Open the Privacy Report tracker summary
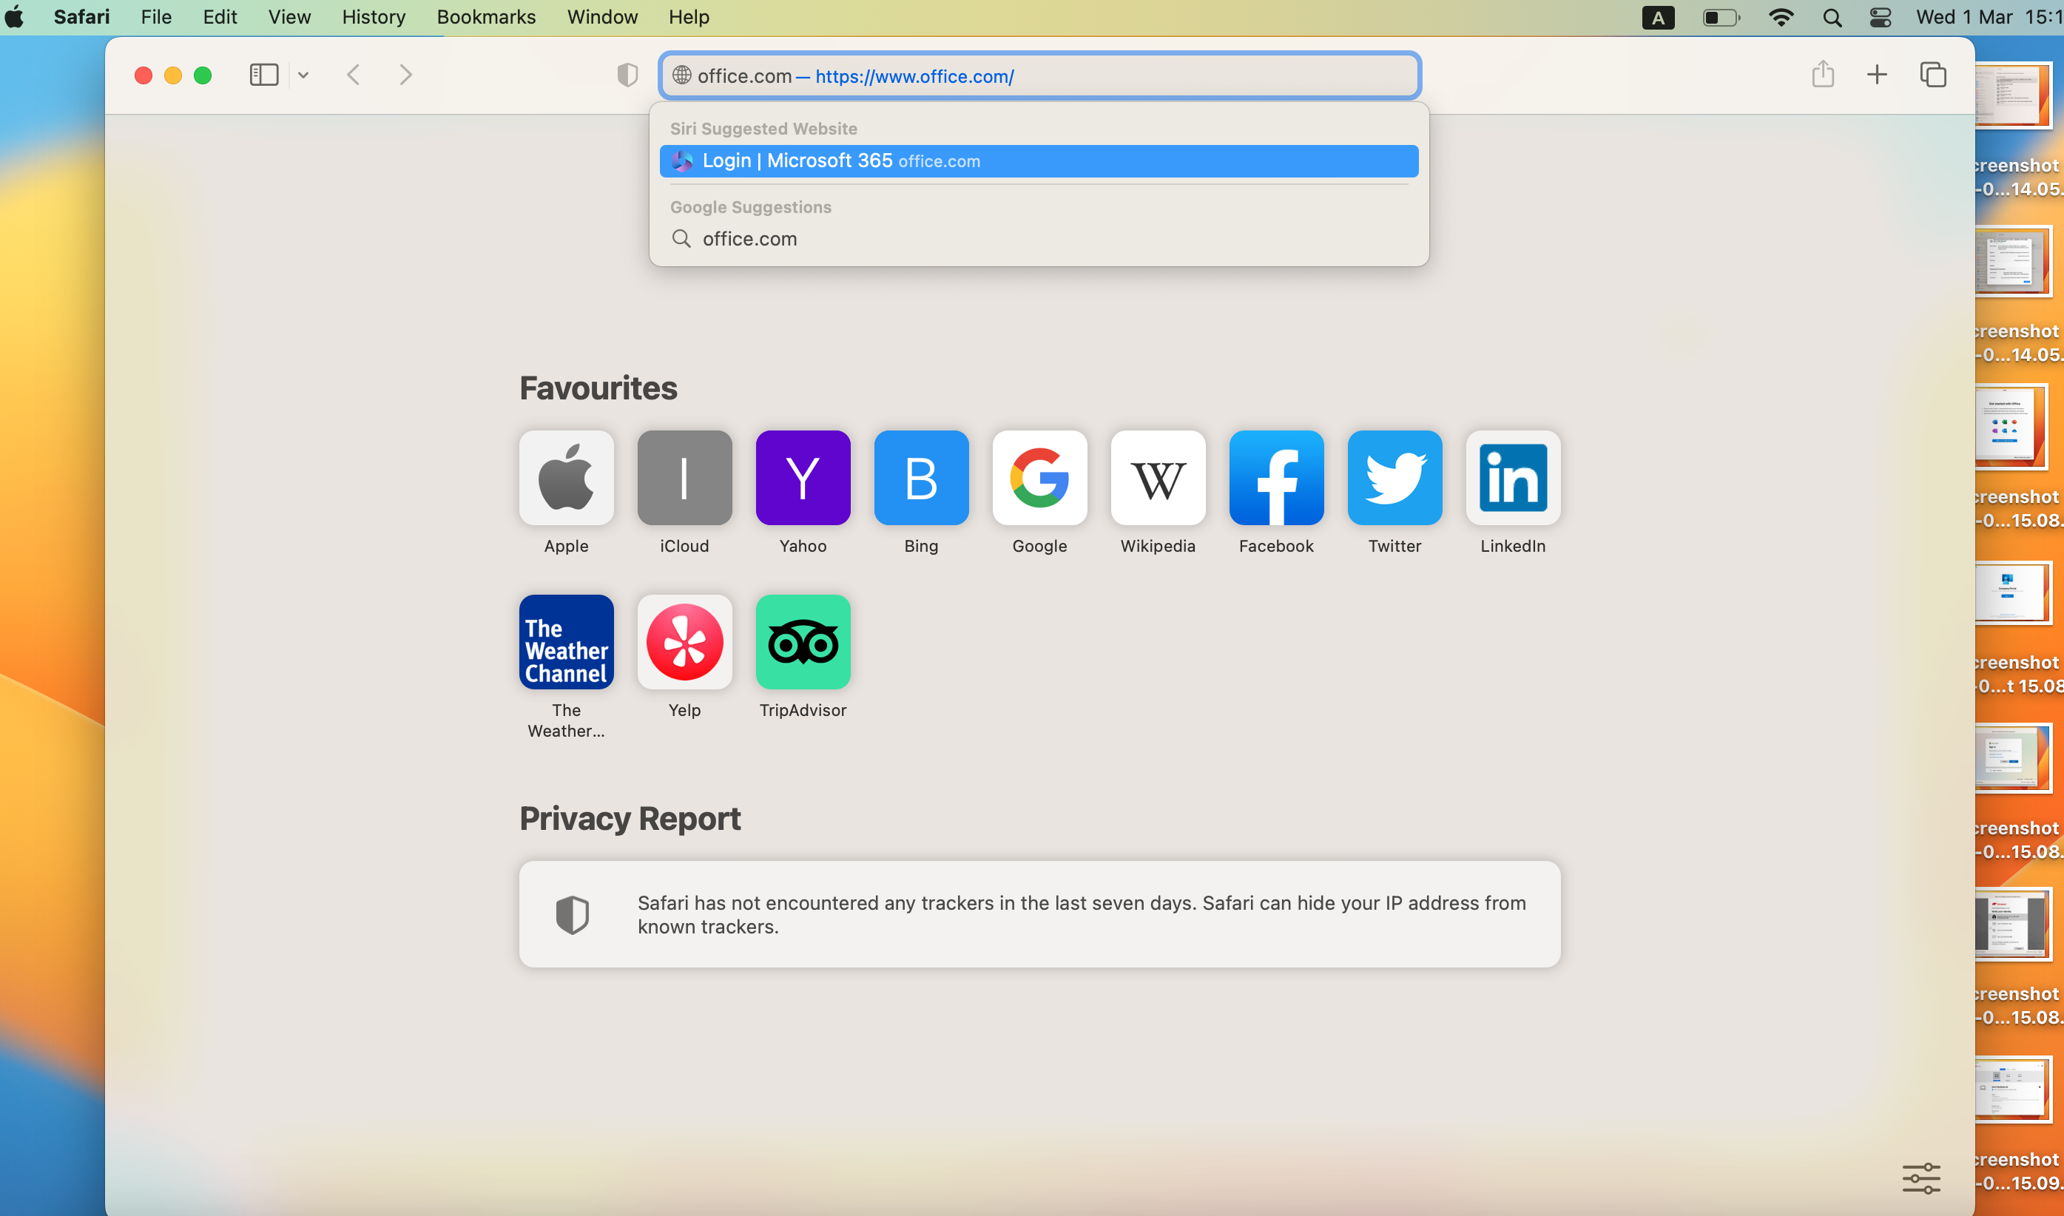Image resolution: width=2064 pixels, height=1216 pixels. (1039, 914)
